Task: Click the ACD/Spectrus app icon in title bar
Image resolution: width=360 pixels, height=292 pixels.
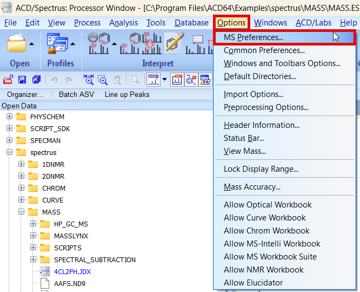Action: click(6, 8)
